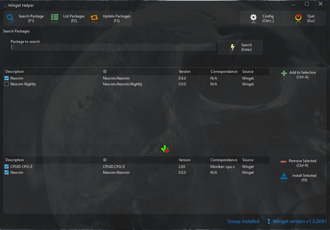Click N/A correspondance in Neovim Nightly row
Screen dimensions: 330x230
click(214, 84)
